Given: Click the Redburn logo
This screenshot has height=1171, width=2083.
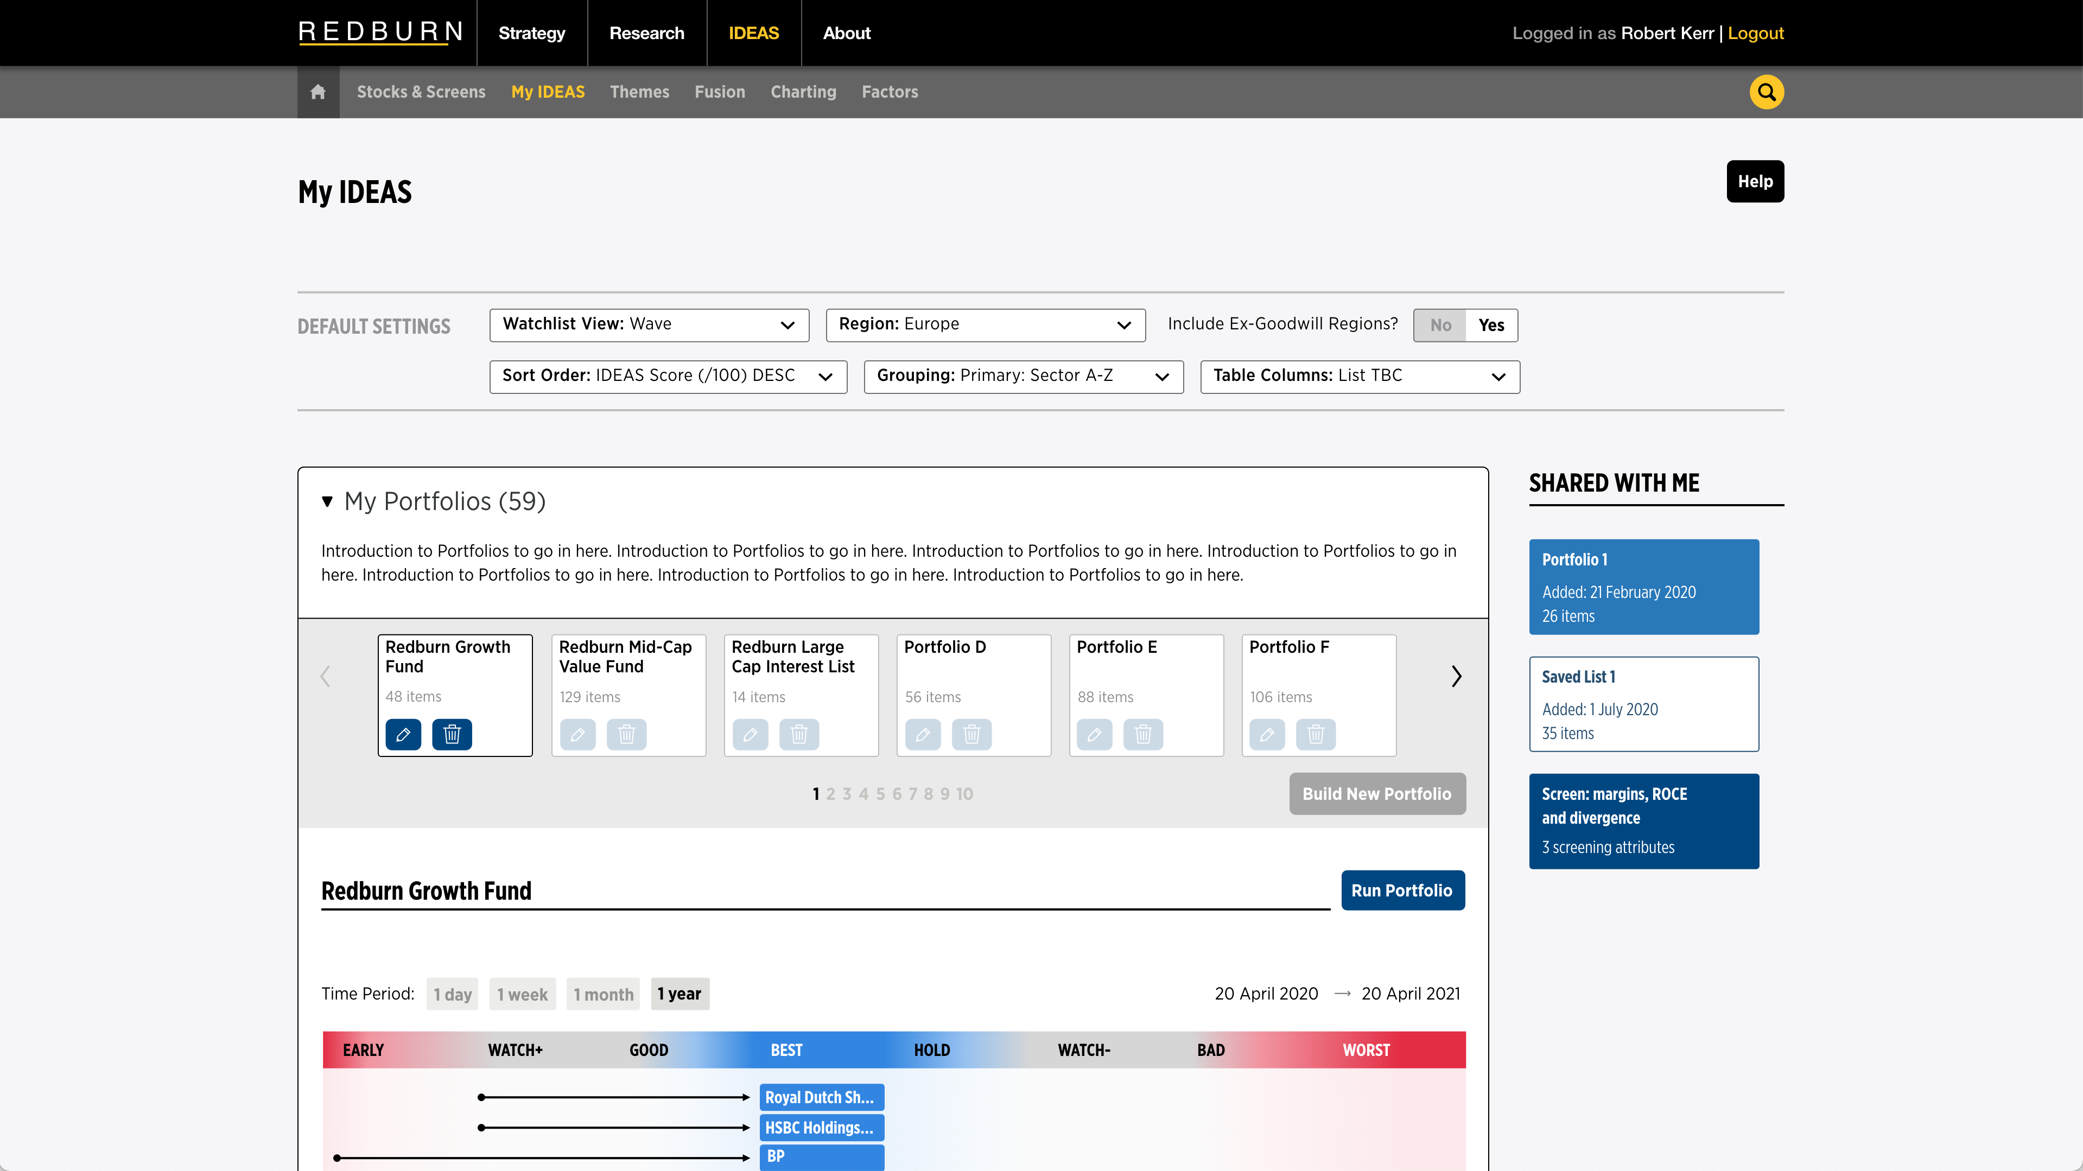Looking at the screenshot, I should pos(380,33).
